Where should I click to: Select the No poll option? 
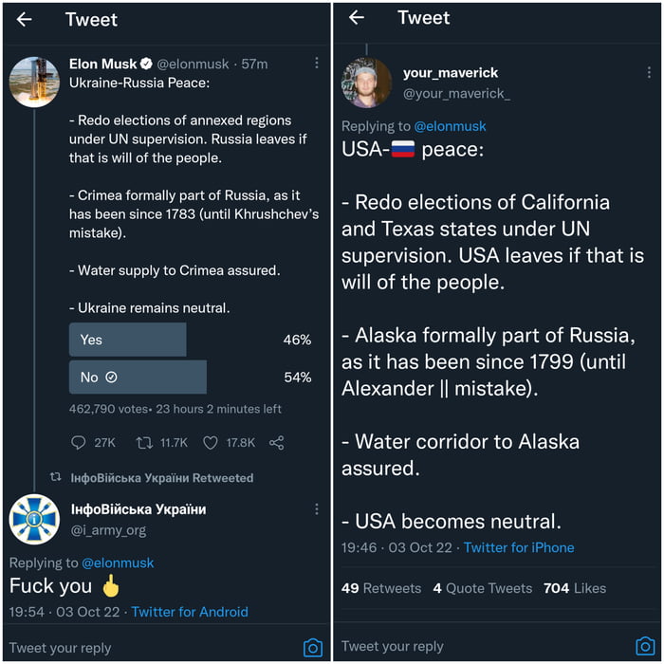[138, 377]
